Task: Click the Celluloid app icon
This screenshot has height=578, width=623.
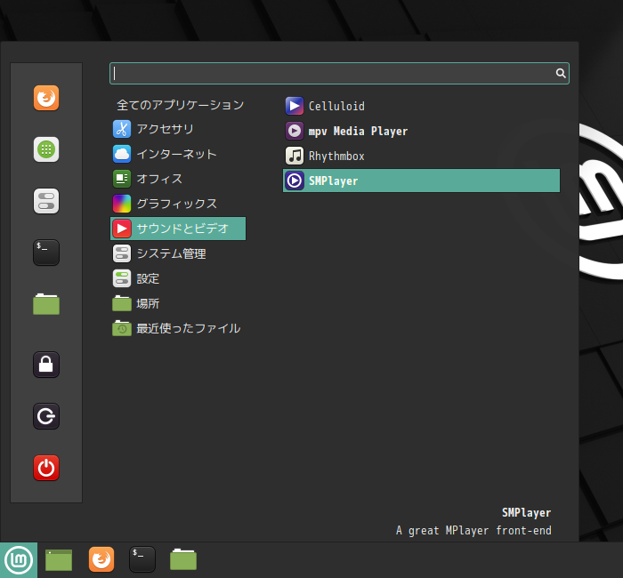Action: click(295, 106)
